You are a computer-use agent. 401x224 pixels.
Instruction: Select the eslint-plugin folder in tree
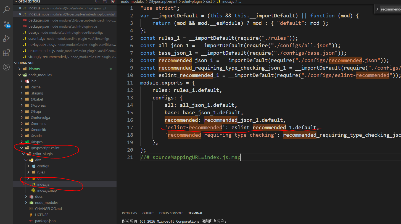65,154
